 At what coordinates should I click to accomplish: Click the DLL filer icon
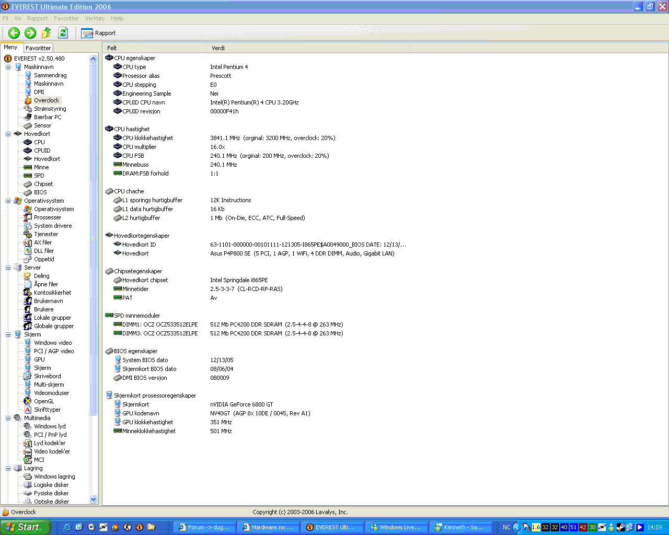coord(28,251)
